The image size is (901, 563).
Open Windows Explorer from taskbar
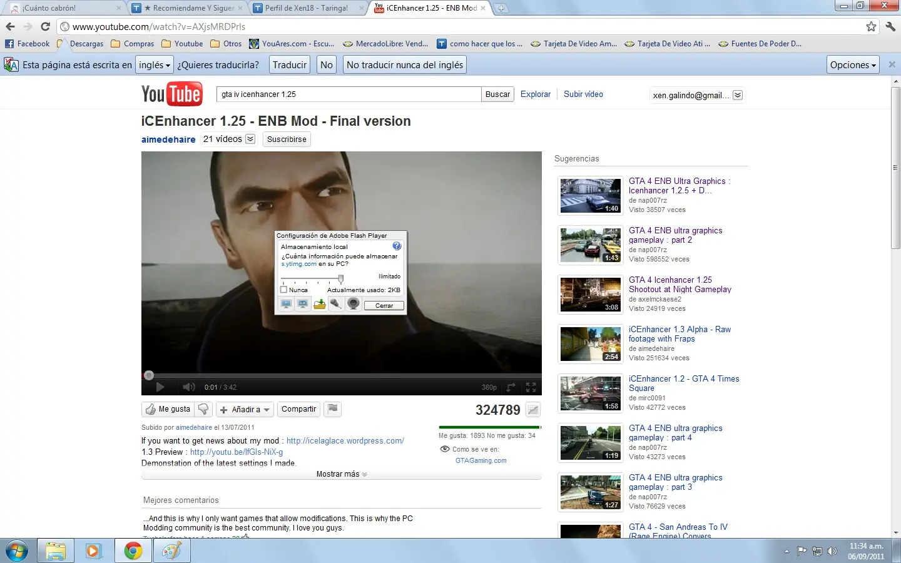pos(56,551)
